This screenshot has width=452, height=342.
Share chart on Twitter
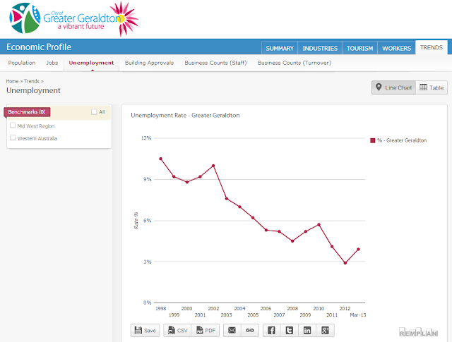290,330
